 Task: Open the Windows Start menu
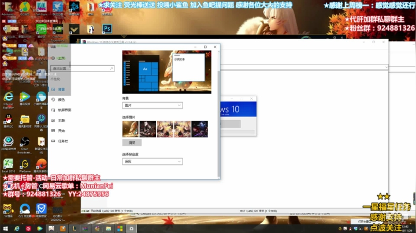click(5, 228)
